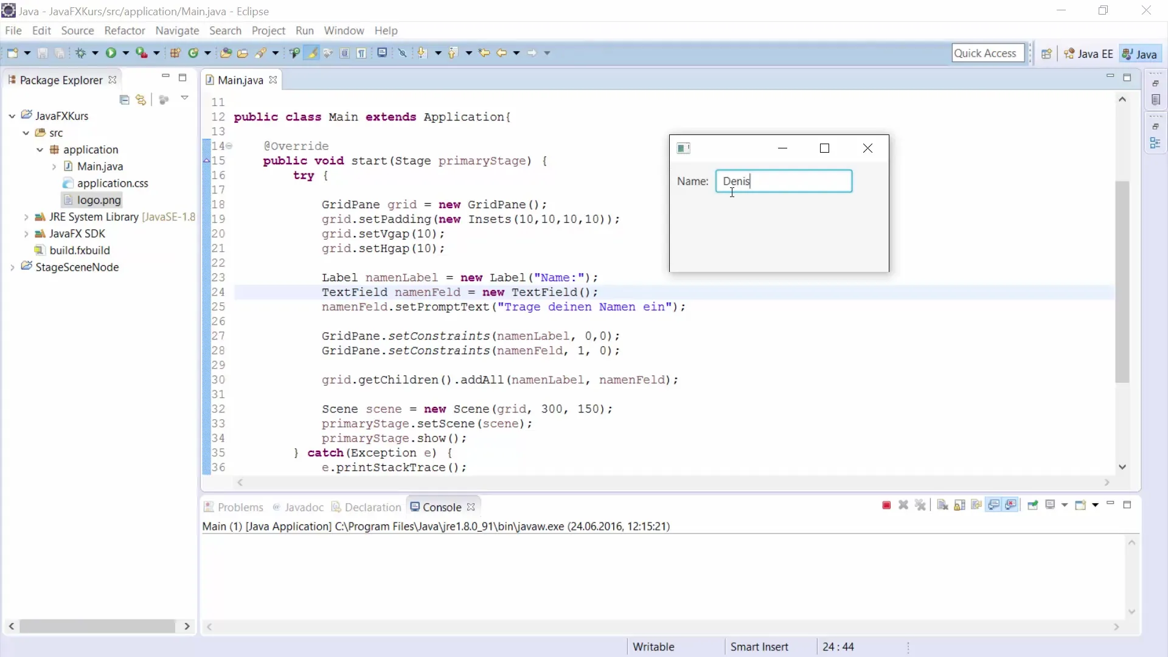1168x657 pixels.
Task: Open Package Explorer View Menu triangle
Action: 184,98
